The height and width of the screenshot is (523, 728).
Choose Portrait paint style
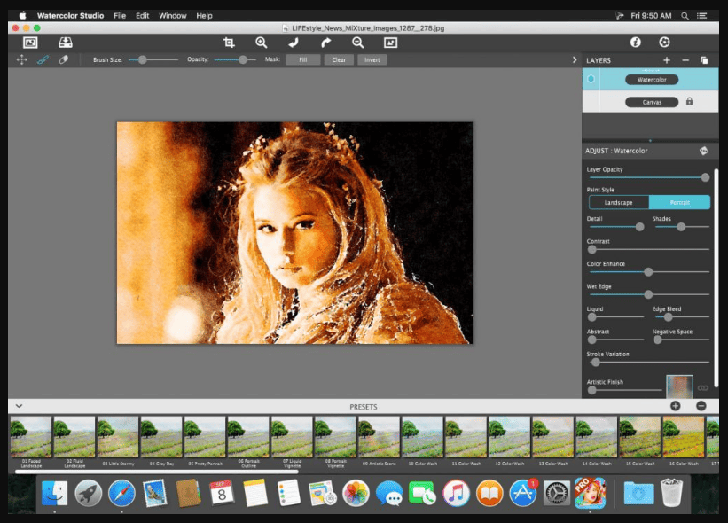(x=680, y=202)
